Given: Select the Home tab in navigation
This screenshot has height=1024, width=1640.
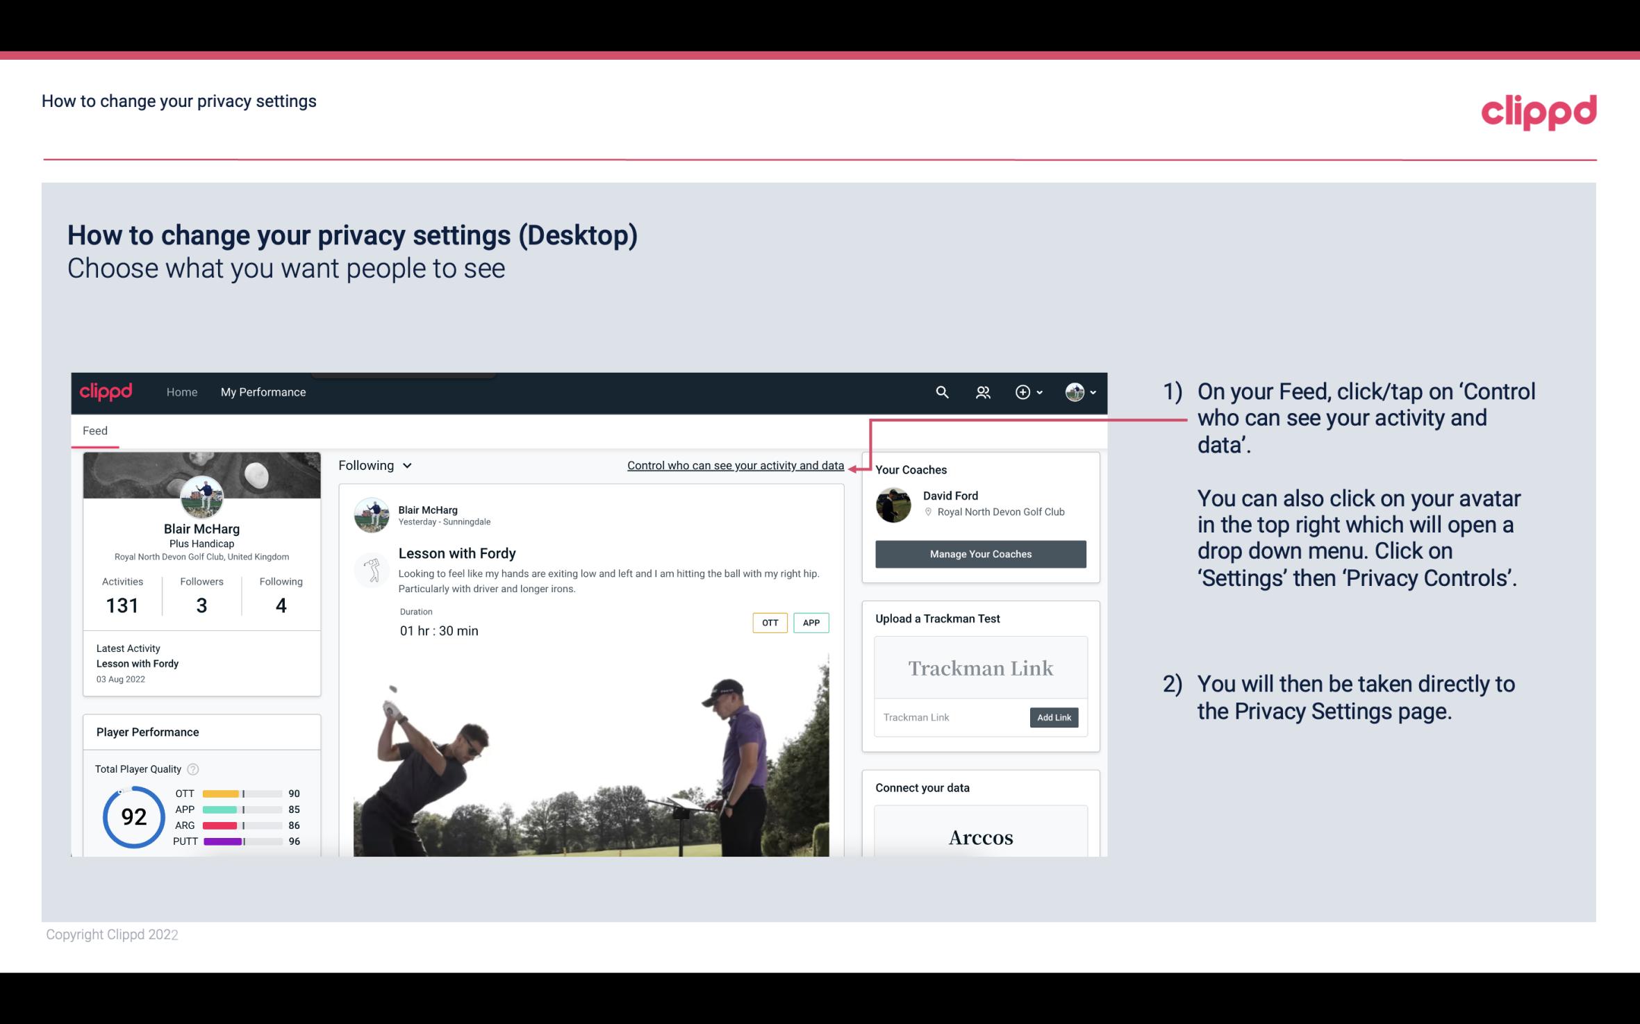Looking at the screenshot, I should [181, 392].
